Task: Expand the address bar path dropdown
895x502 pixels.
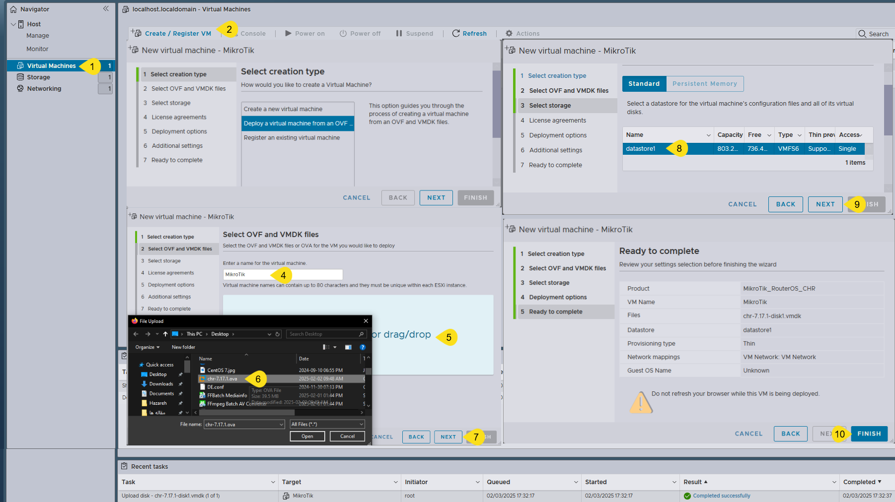Action: click(270, 334)
